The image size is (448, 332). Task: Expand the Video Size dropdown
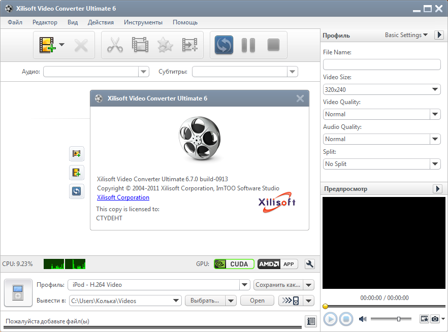[381, 89]
